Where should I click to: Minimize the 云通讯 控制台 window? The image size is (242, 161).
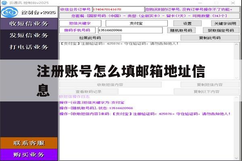(x=200, y=3)
